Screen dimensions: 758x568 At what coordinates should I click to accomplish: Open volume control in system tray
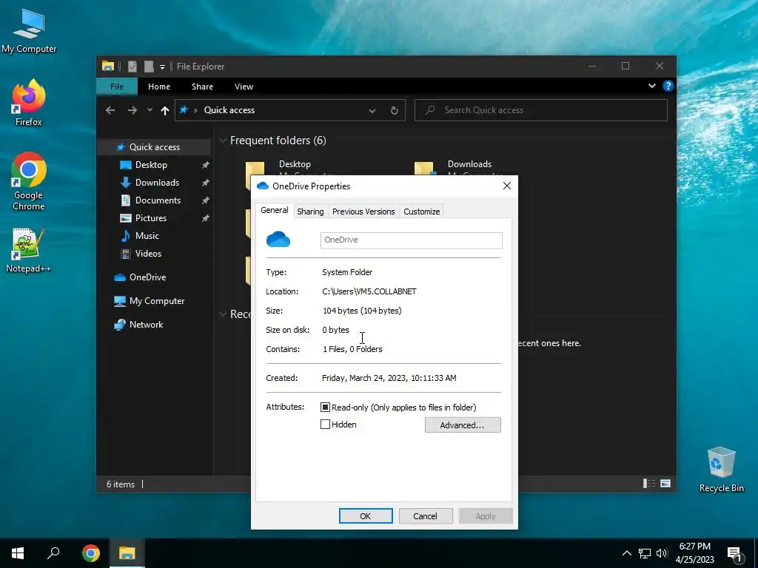pos(662,553)
